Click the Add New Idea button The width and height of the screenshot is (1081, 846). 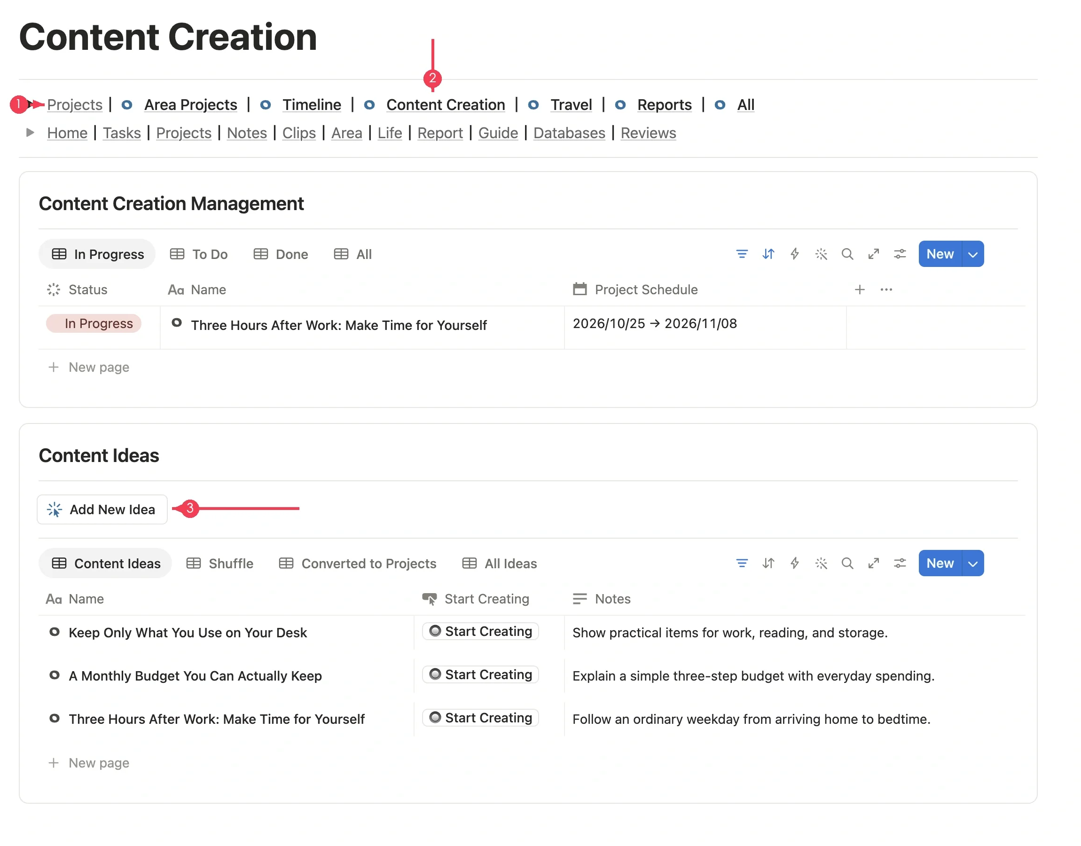[102, 509]
